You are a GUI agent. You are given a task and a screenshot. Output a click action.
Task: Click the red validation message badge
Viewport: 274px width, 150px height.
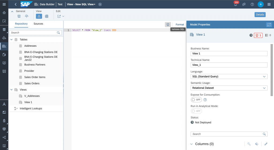click(258, 35)
